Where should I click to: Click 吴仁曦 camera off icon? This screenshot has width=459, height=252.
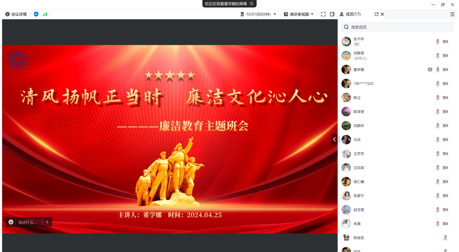(x=446, y=182)
